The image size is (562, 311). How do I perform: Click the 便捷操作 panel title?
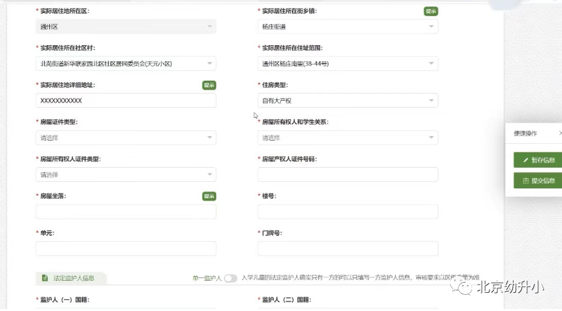click(x=525, y=134)
